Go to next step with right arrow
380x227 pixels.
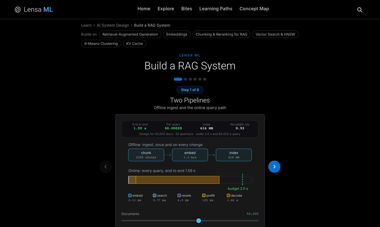pos(274,167)
